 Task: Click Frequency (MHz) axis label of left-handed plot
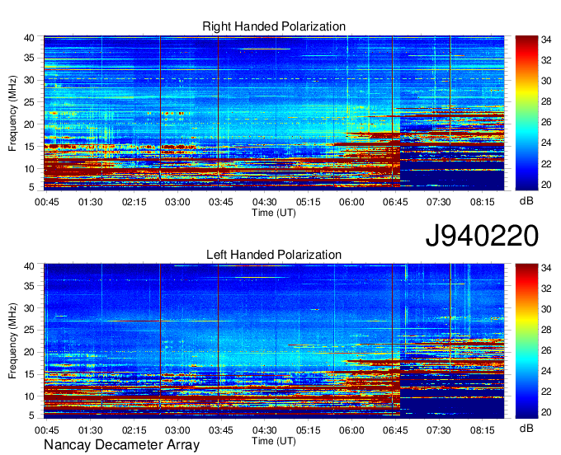12,341
